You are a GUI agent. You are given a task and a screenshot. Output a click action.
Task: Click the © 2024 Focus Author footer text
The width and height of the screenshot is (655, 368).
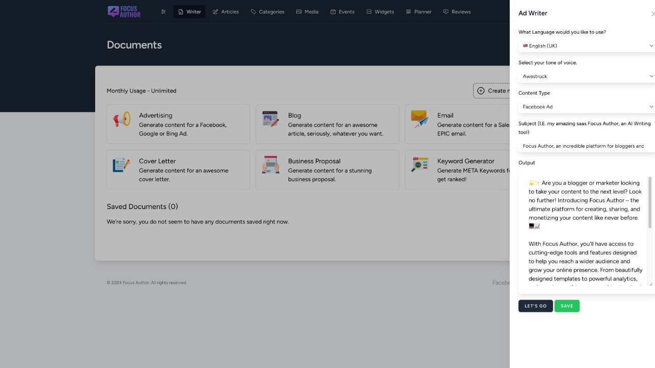(147, 283)
